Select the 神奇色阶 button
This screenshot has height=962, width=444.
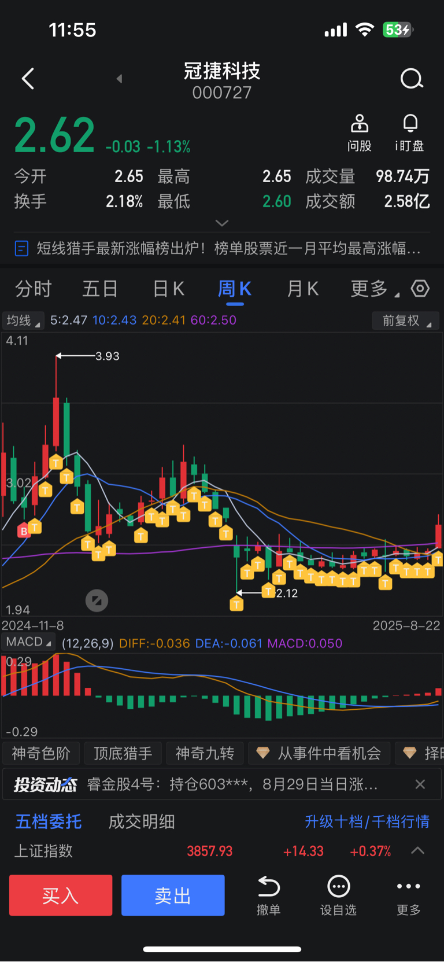[41, 753]
